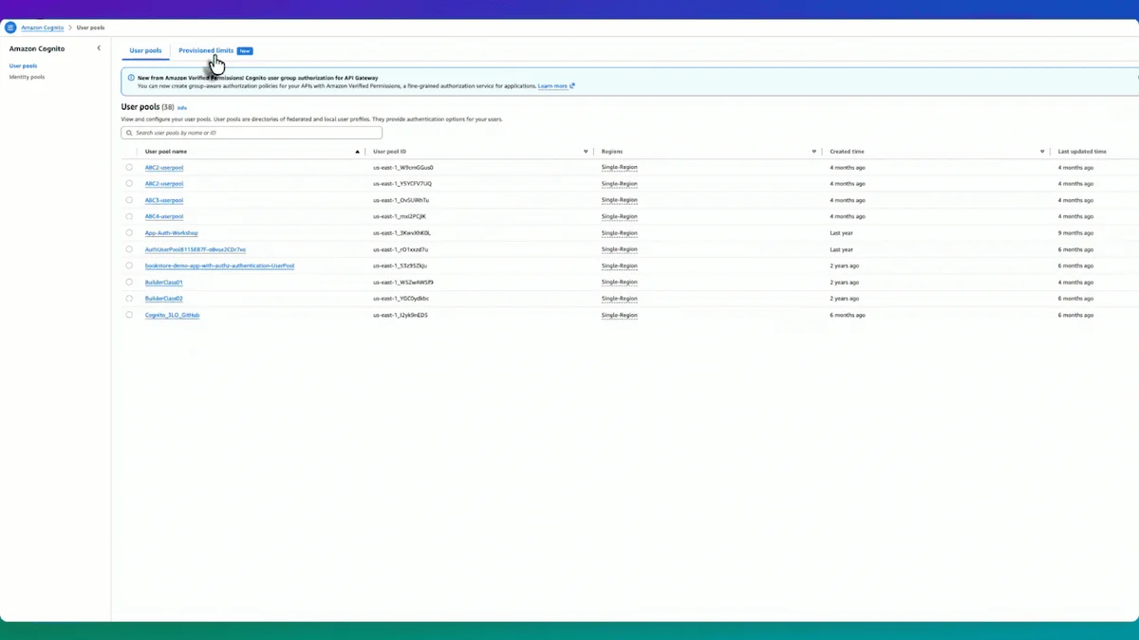Click Created time of BuilderClass01 row
Image resolution: width=1139 pixels, height=640 pixels.
(845, 282)
